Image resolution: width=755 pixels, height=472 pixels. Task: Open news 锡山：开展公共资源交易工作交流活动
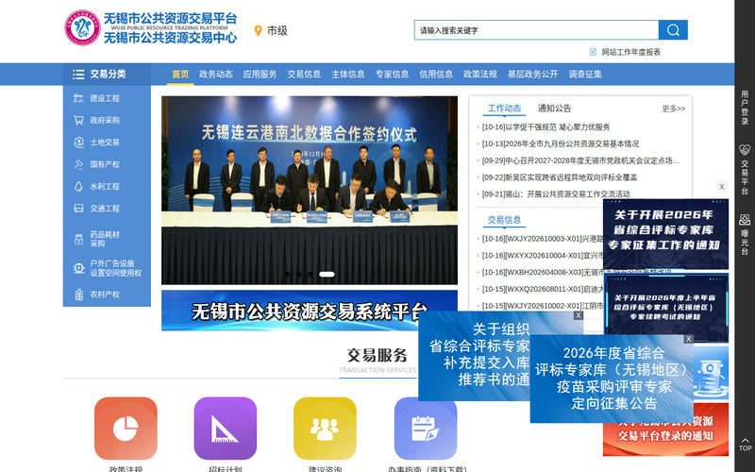coord(556,194)
